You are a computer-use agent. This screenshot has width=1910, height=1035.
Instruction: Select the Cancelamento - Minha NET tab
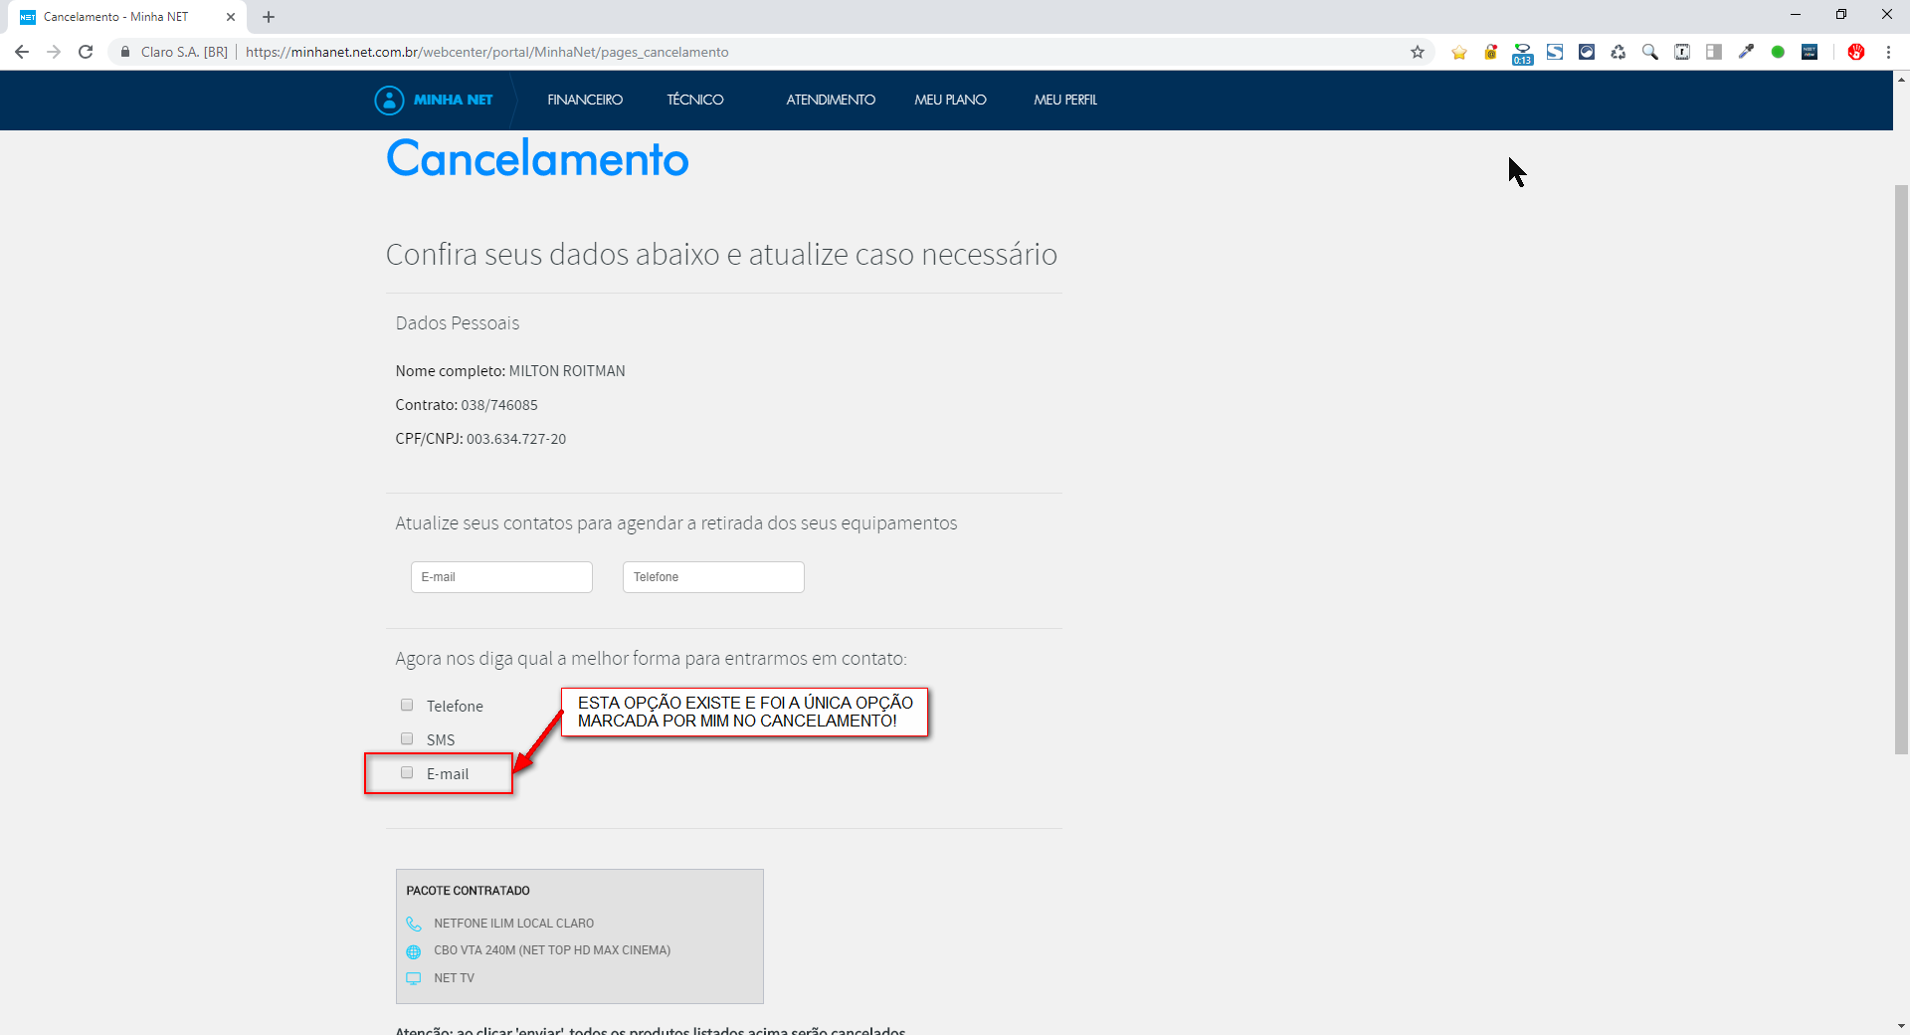127,17
